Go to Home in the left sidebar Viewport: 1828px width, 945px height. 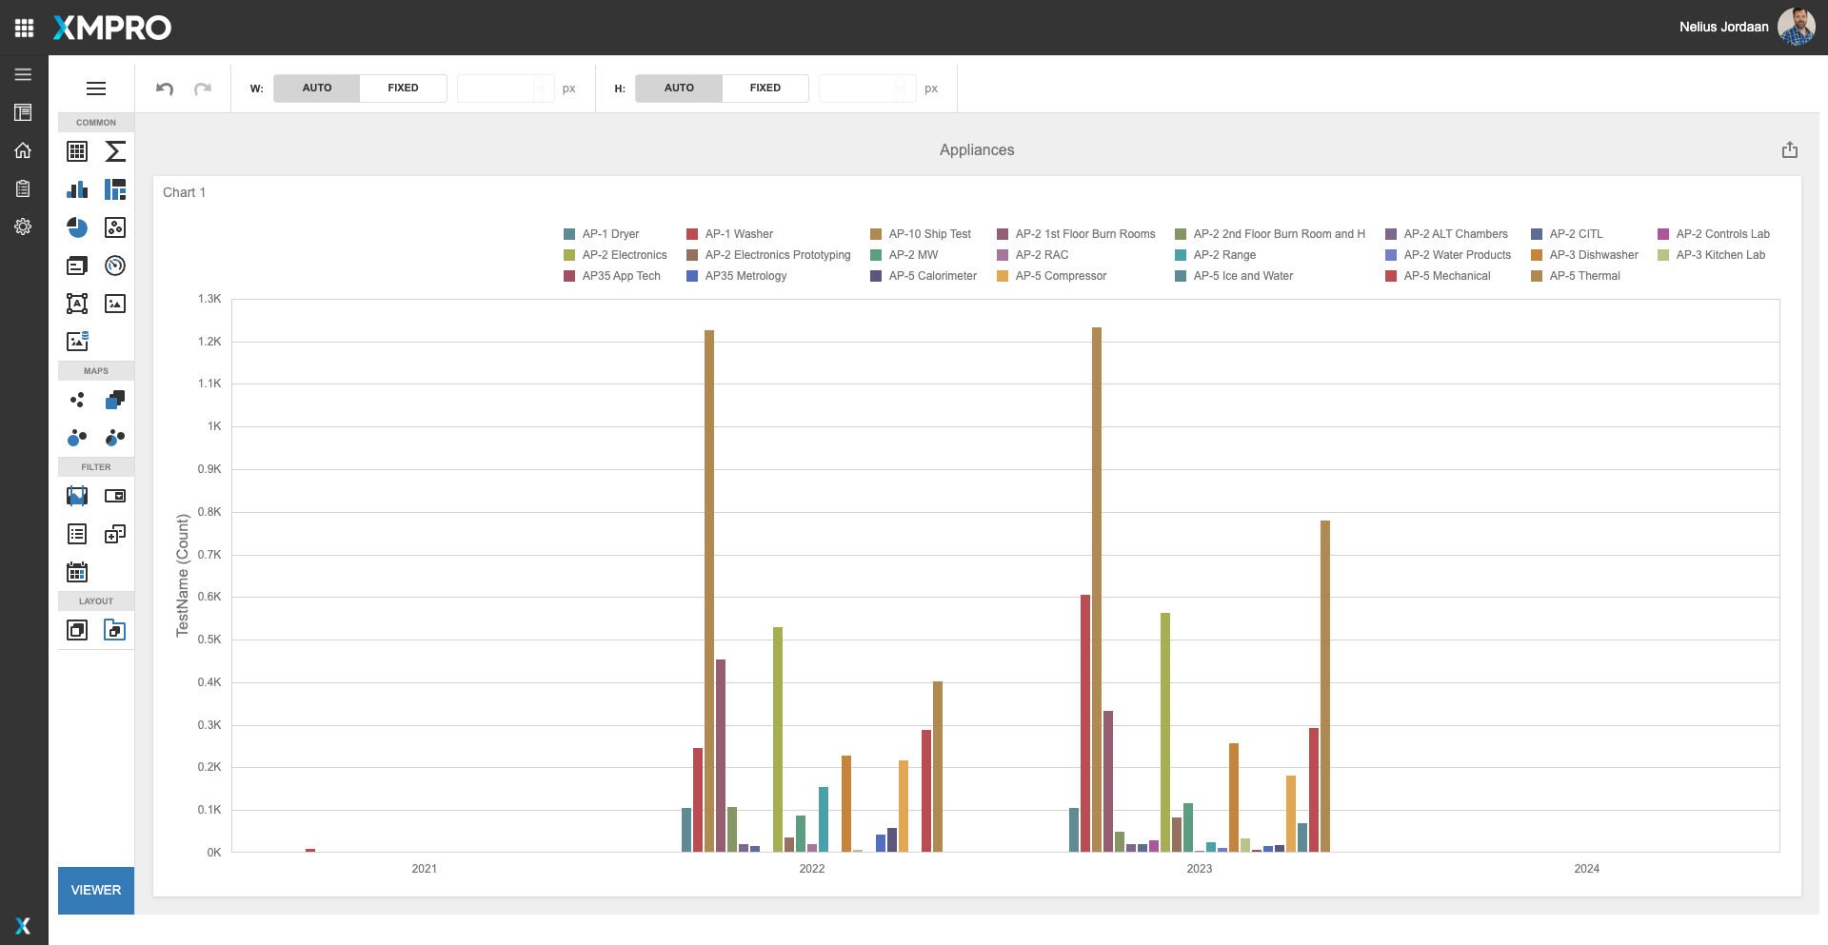(x=23, y=150)
